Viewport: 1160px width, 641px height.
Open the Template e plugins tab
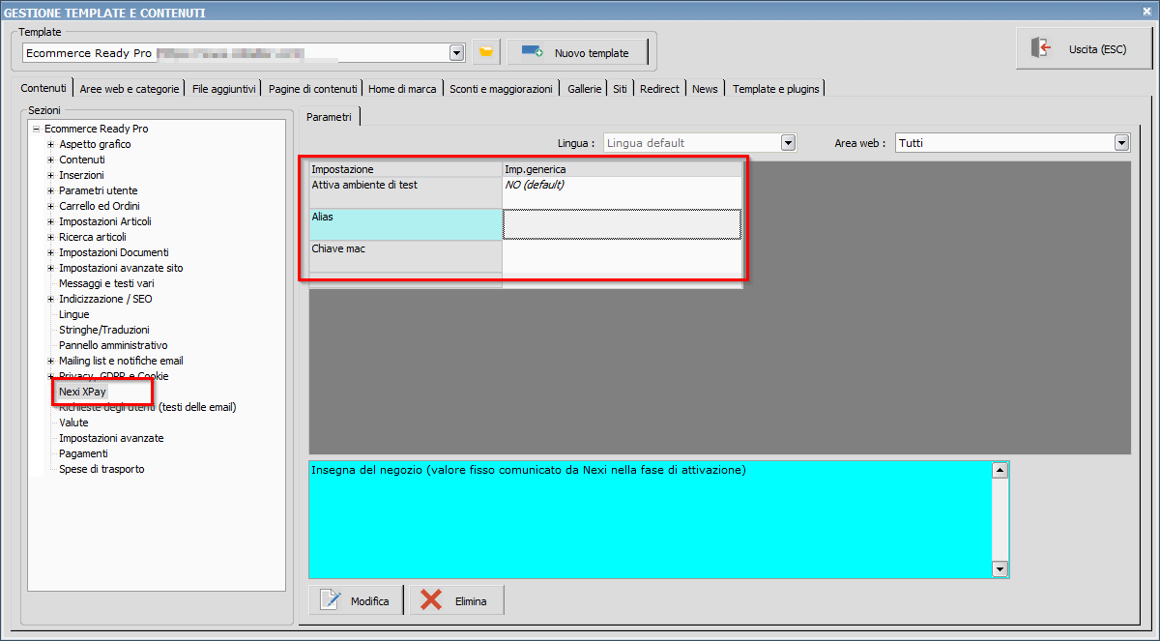tap(776, 89)
